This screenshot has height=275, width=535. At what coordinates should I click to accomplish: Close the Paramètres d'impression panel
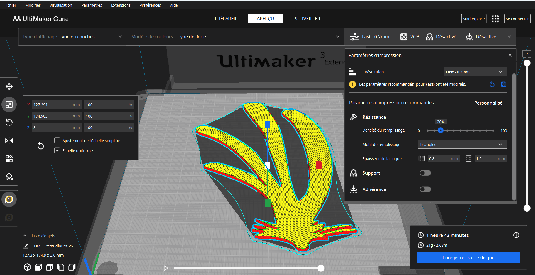[510, 55]
